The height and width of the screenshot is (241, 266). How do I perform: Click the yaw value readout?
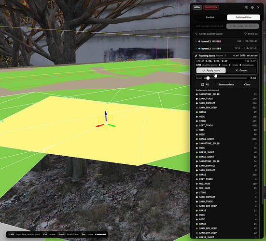pyautogui.click(x=251, y=61)
